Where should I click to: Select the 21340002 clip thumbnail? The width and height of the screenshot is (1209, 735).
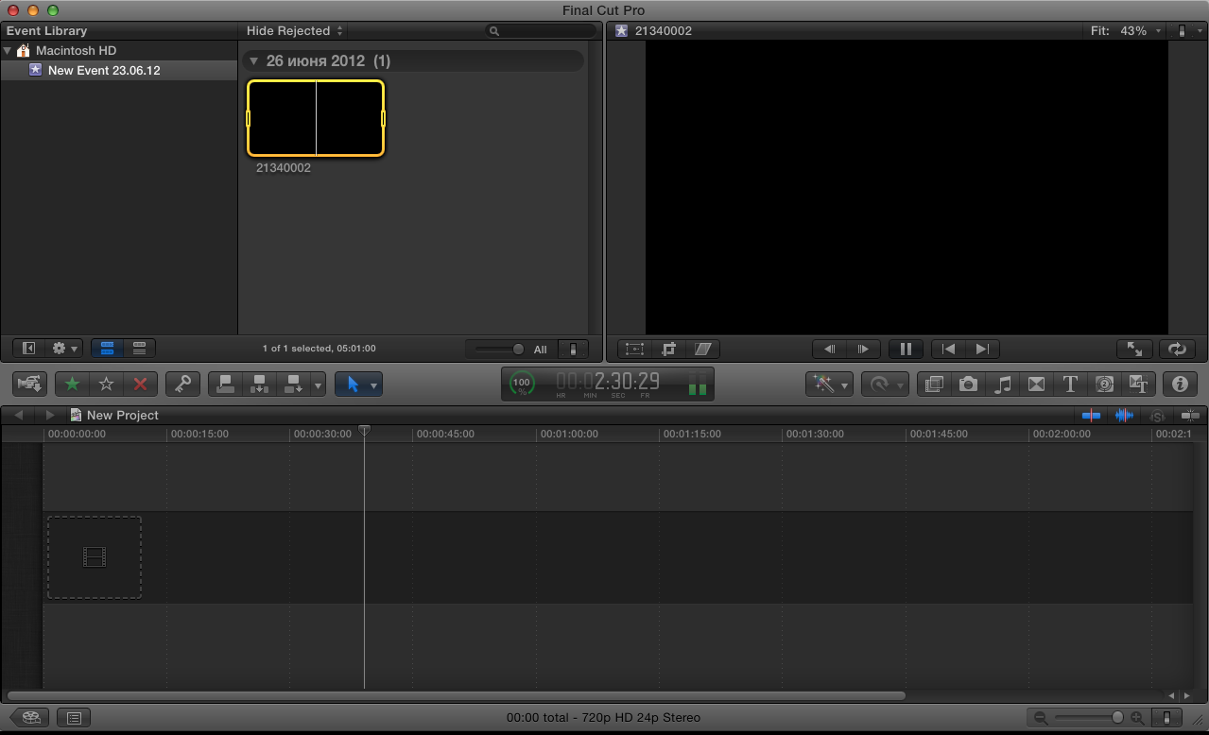pos(316,118)
